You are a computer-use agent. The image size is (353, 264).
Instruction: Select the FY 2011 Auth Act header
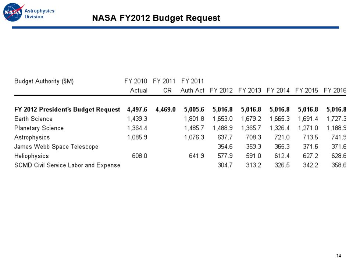[x=192, y=85]
